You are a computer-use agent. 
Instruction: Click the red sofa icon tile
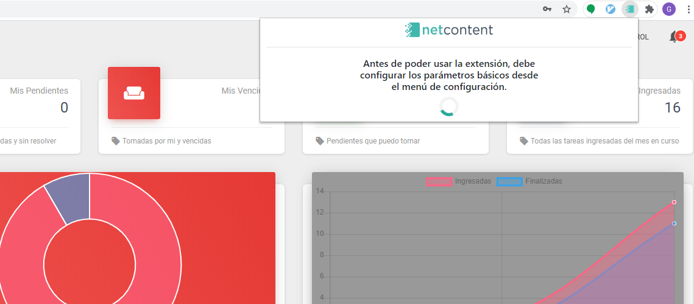click(x=133, y=93)
